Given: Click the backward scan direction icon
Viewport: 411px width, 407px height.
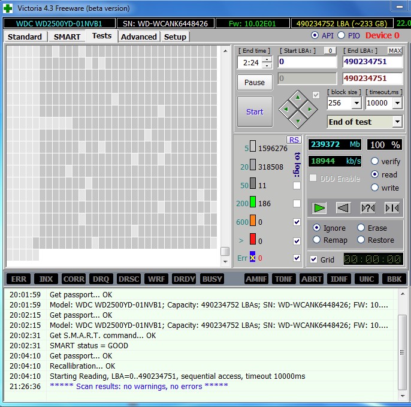Looking at the screenshot, I should [343, 207].
